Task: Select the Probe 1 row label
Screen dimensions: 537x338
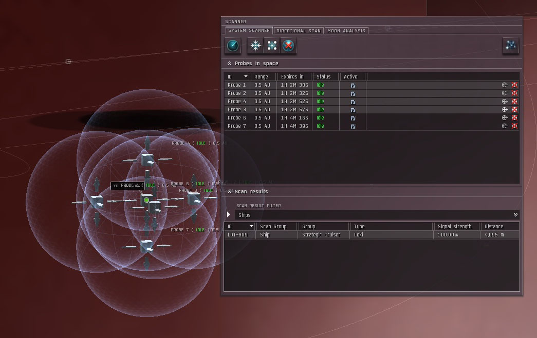Action: click(237, 85)
